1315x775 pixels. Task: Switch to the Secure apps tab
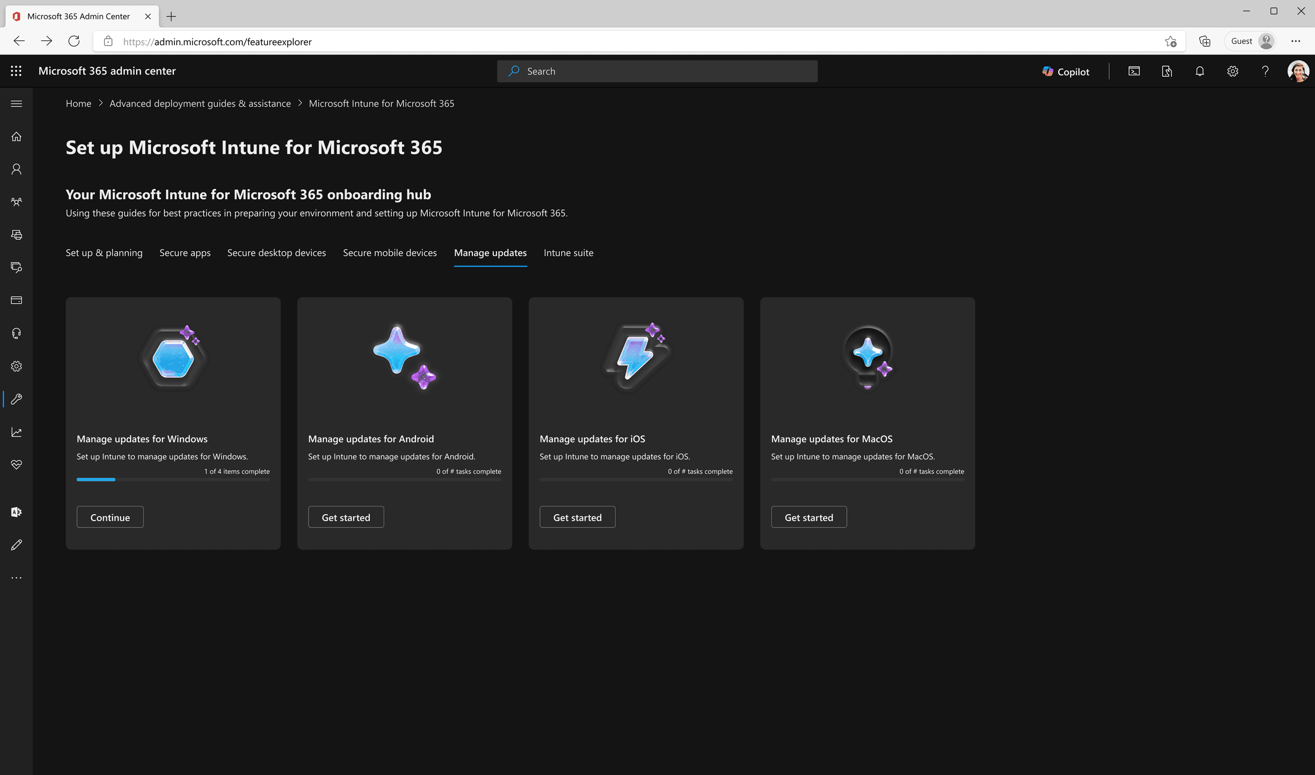click(x=185, y=253)
